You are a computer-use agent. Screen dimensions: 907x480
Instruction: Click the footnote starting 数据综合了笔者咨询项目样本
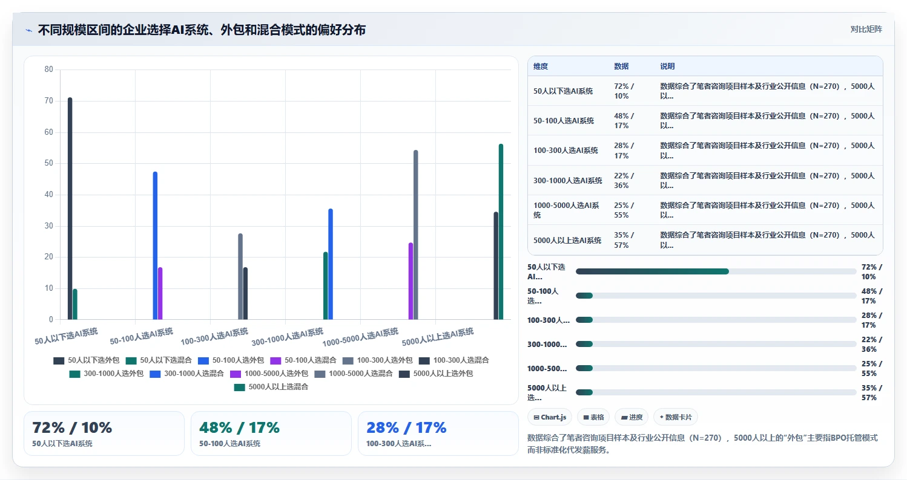[703, 444]
